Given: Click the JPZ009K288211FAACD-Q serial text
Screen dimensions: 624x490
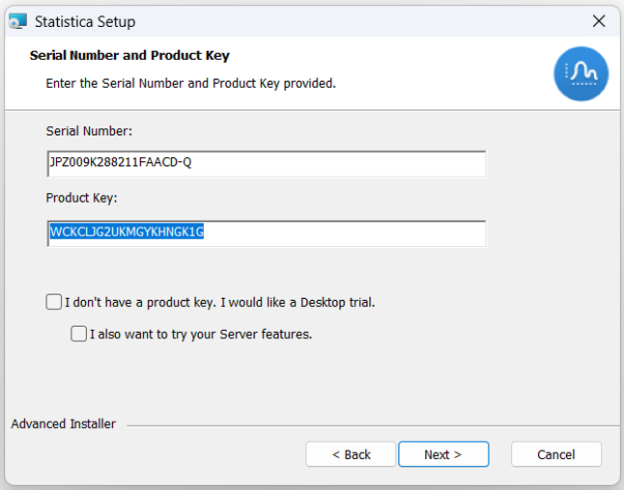Looking at the screenshot, I should [120, 162].
